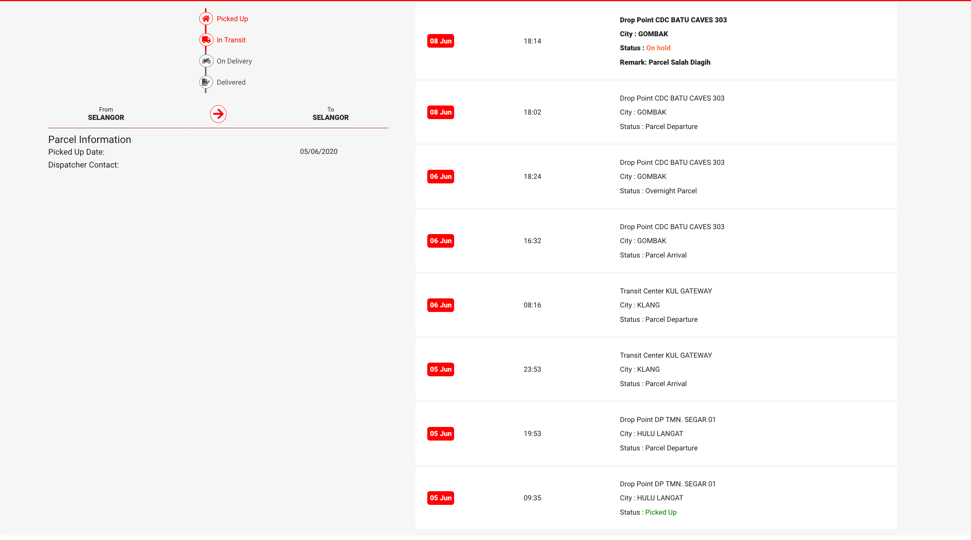Image resolution: width=971 pixels, height=540 pixels.
Task: Click the orange On hold status text
Action: (658, 48)
